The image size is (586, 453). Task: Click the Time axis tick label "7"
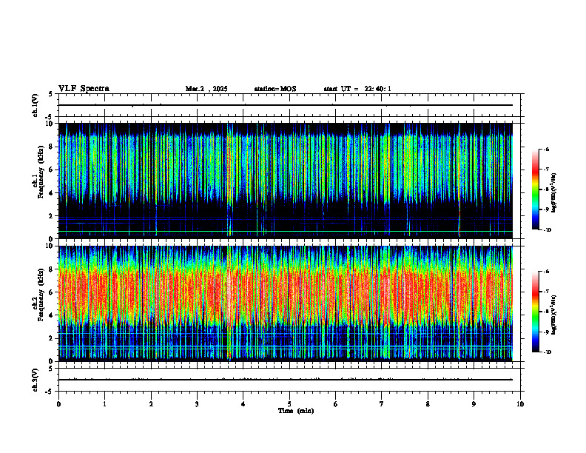[x=382, y=404]
